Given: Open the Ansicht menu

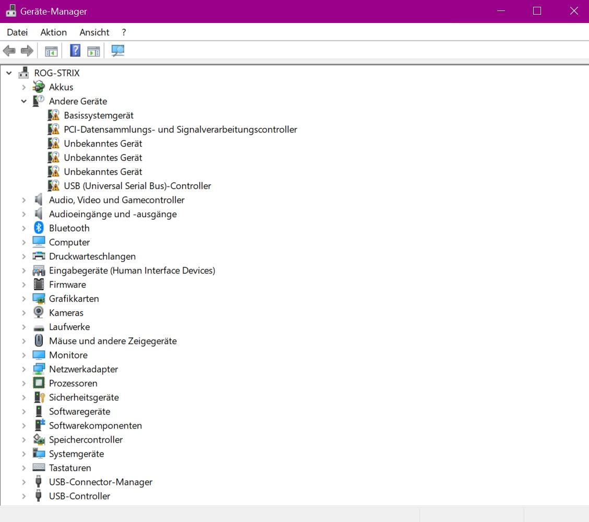Looking at the screenshot, I should pos(94,32).
